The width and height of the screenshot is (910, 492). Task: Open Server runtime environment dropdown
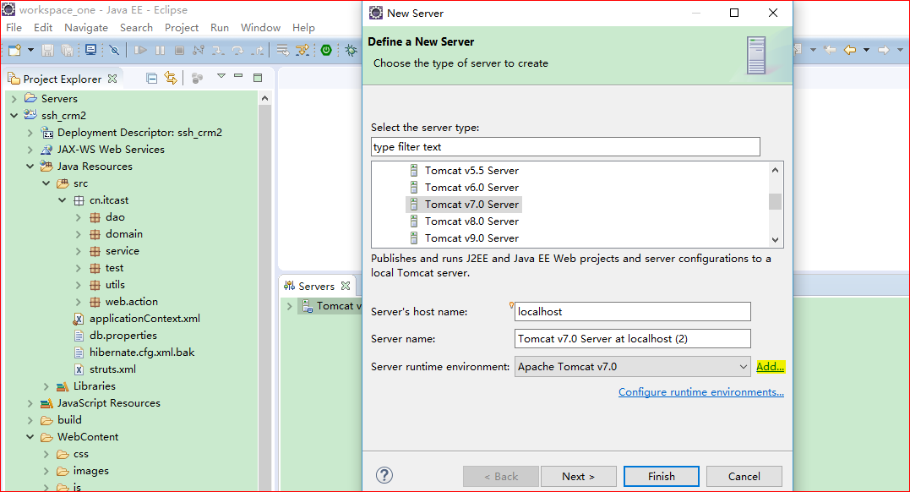633,367
